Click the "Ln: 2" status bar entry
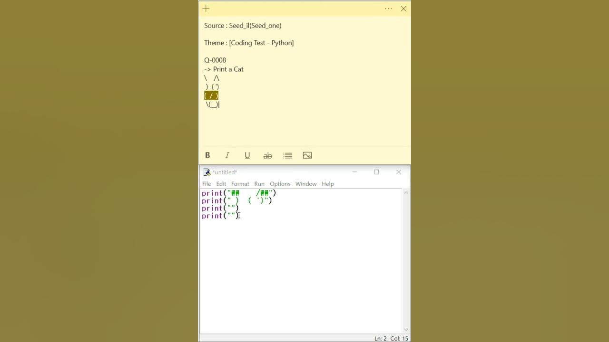The width and height of the screenshot is (609, 342). coord(381,338)
